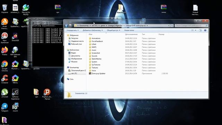
Task: Launch uTorrent from the desktop
Action: [5, 93]
